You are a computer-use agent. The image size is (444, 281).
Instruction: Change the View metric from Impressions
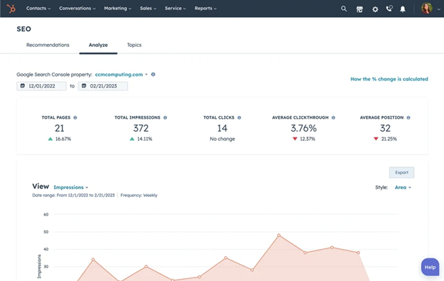70,187
